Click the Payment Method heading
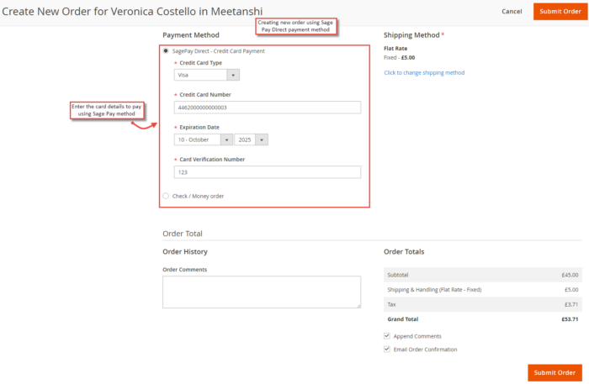This screenshot has height=384, width=589. (x=191, y=35)
